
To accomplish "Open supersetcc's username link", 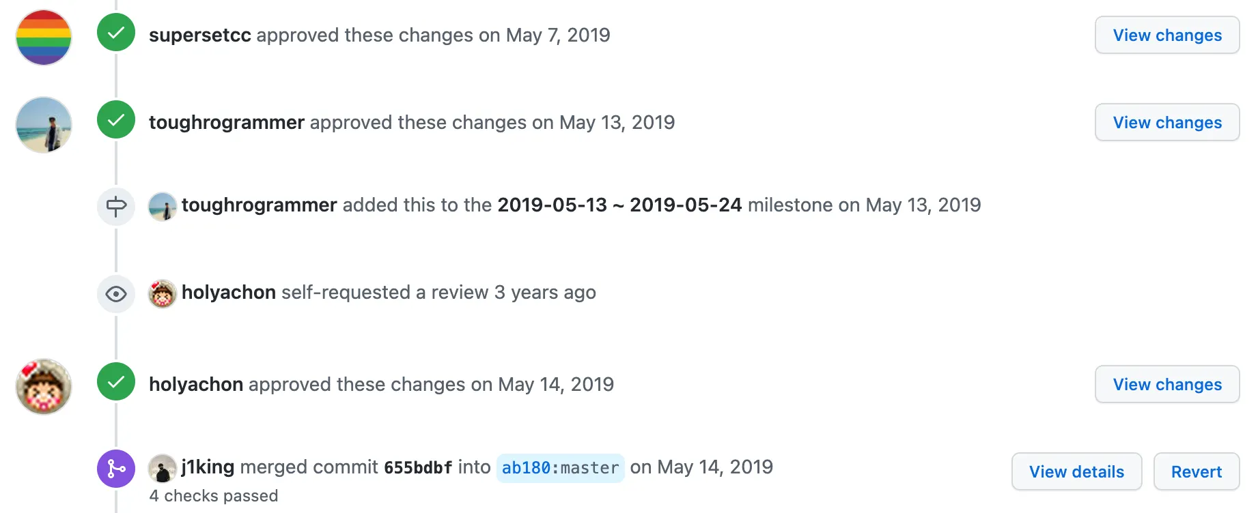I will tap(200, 35).
